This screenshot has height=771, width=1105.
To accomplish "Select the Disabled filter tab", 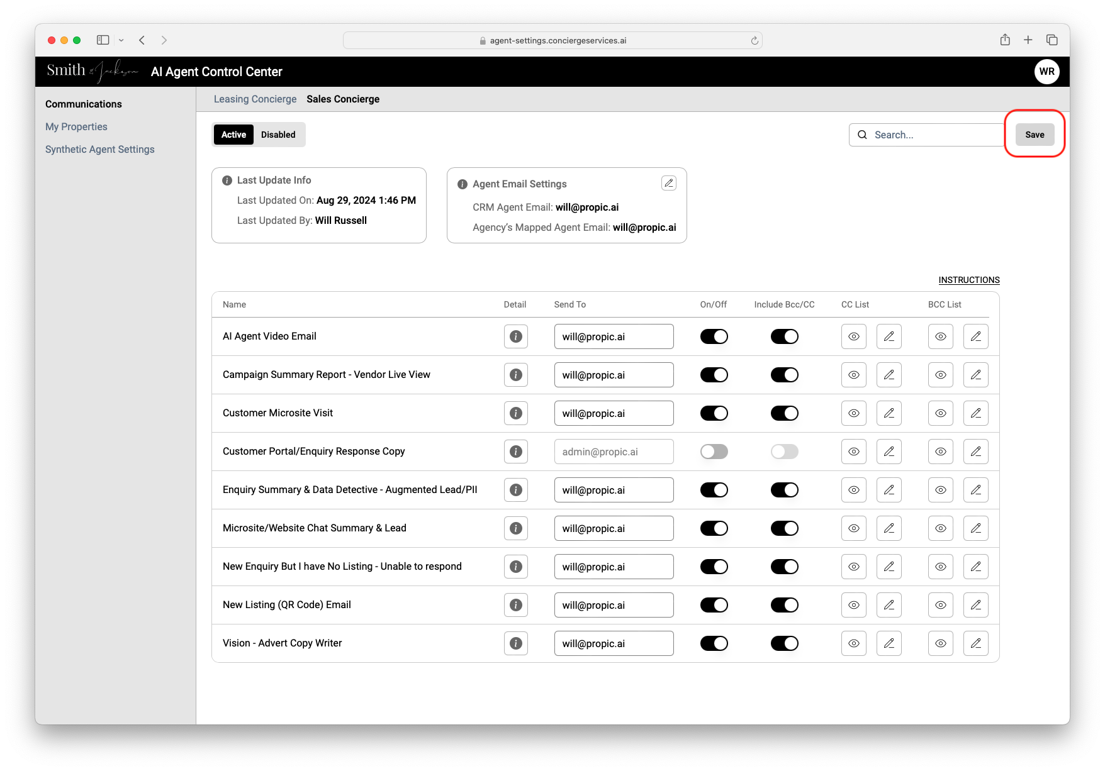I will point(278,135).
